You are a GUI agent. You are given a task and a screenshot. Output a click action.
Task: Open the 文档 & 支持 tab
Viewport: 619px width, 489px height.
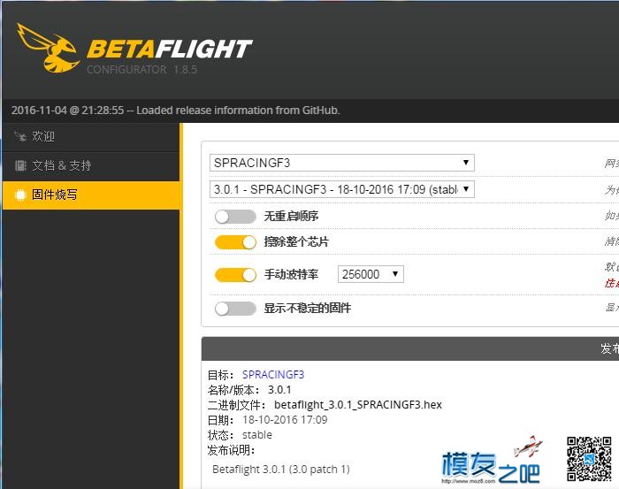[91, 165]
